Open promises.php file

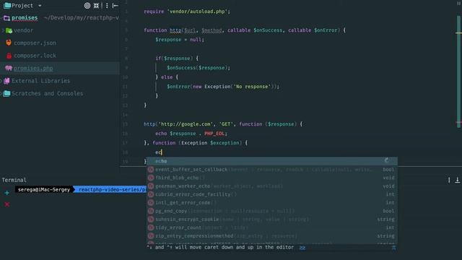click(33, 69)
